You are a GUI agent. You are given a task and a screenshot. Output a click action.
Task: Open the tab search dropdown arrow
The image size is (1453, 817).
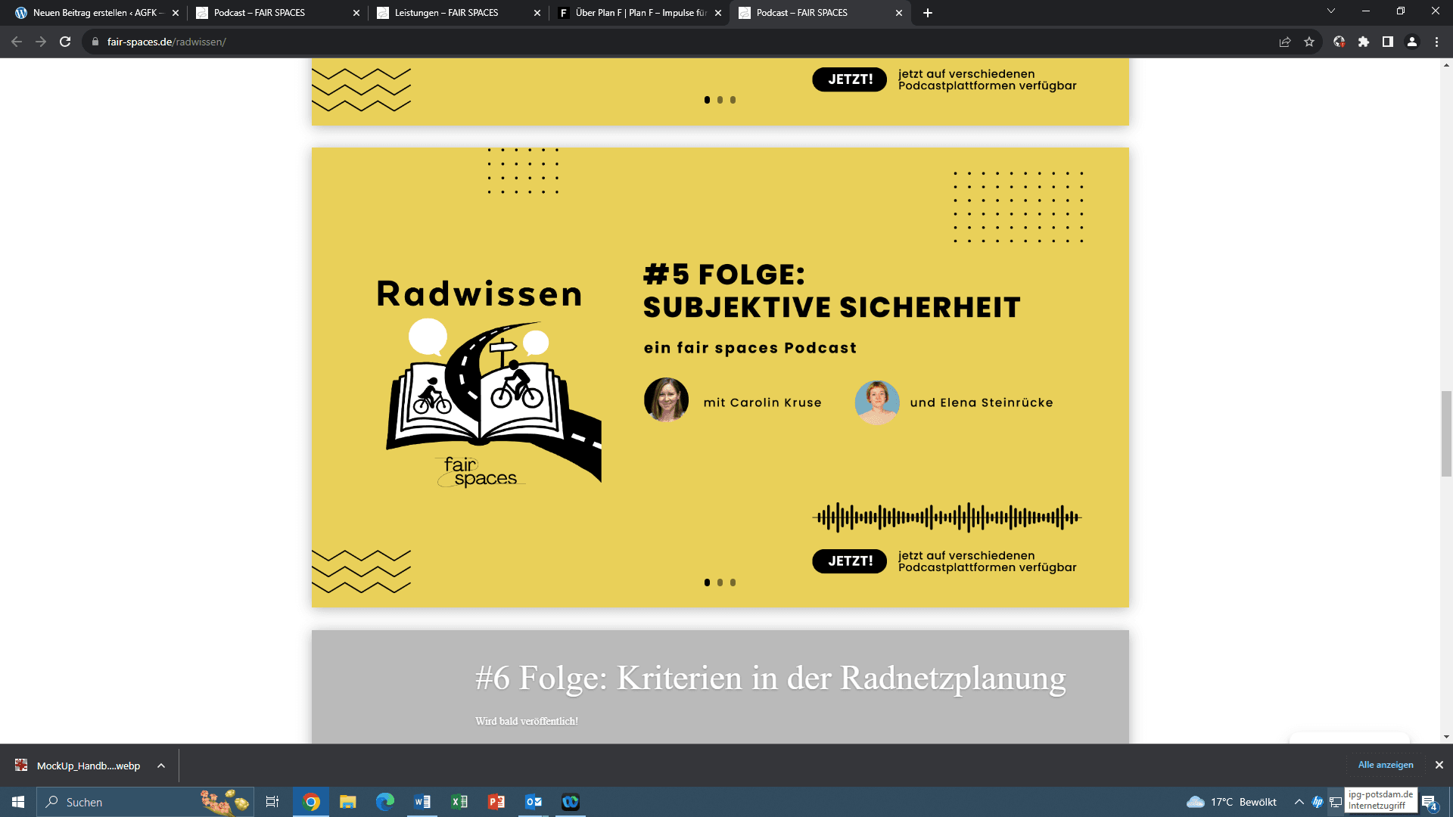click(x=1331, y=11)
